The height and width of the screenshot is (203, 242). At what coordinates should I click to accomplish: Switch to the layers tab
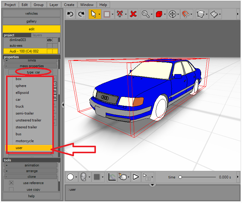(x=37, y=35)
